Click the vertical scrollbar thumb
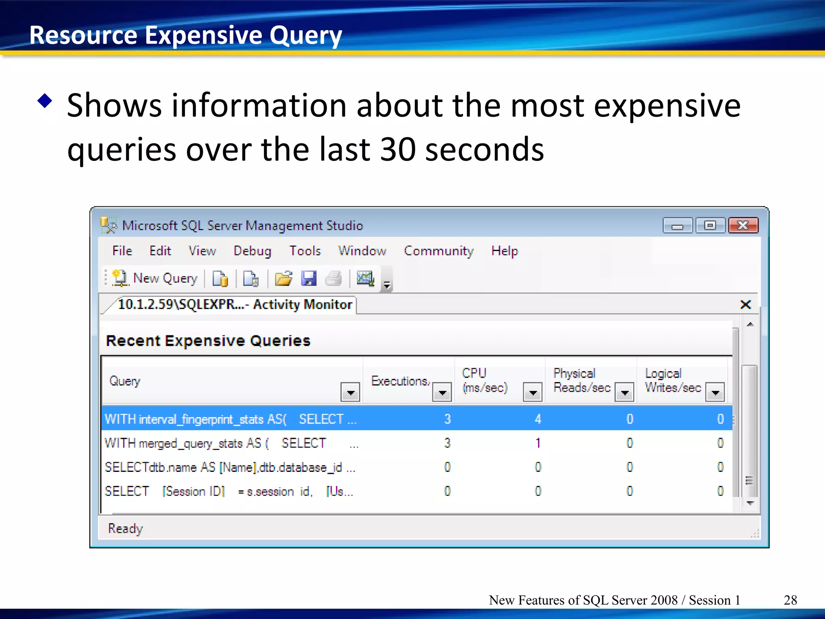 [x=750, y=431]
